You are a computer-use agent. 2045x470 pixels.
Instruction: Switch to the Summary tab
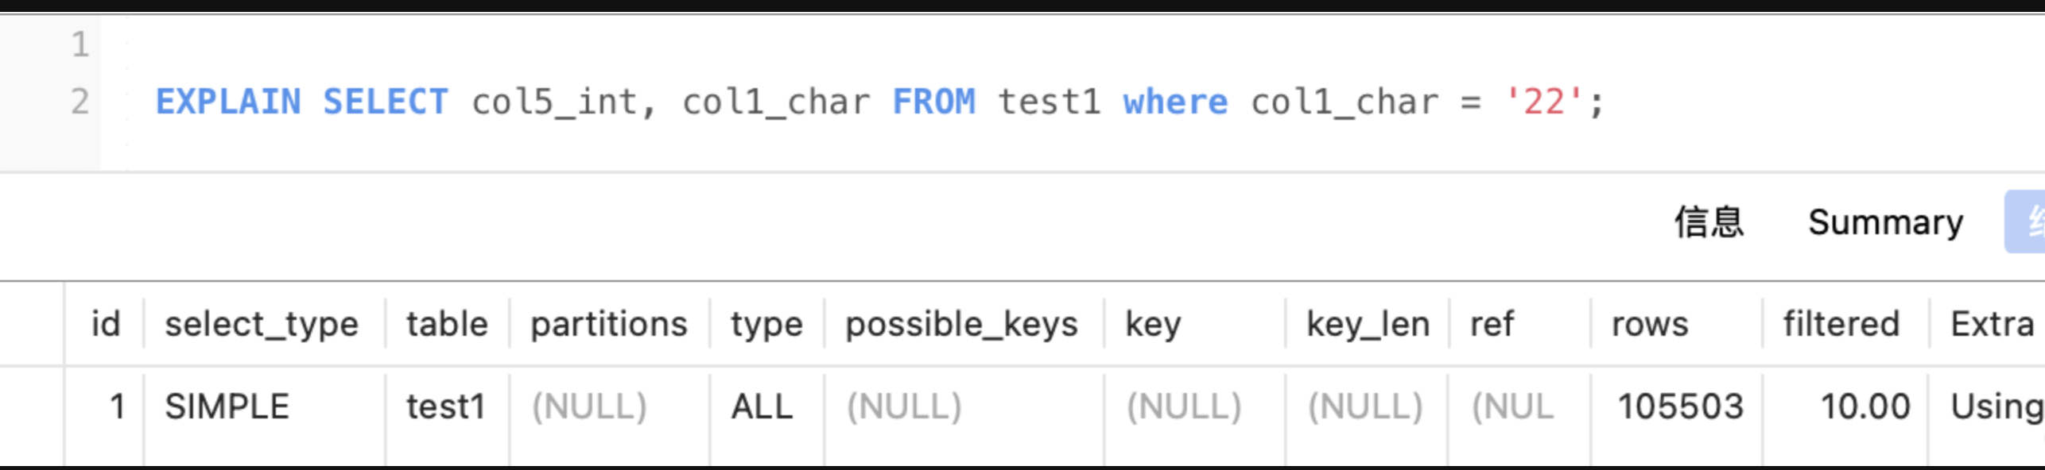[x=1885, y=222]
